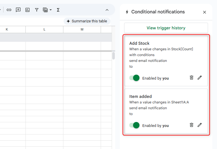This screenshot has width=217, height=149.
Task: Collapse the toolbar using the up chevron
Action: (x=107, y=10)
